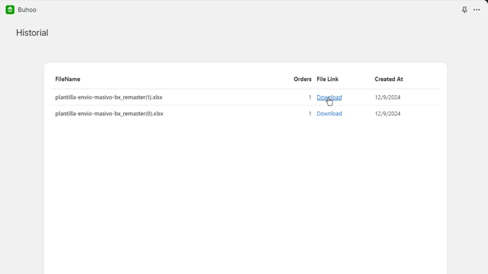
Task: Click the green Buhoo app icon
Action: click(10, 10)
